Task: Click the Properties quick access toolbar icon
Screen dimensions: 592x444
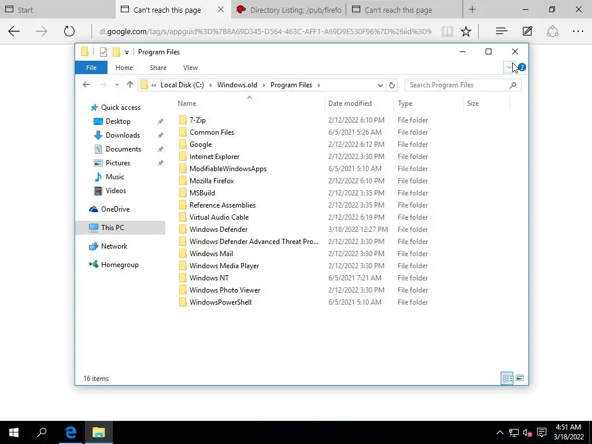Action: tap(103, 52)
